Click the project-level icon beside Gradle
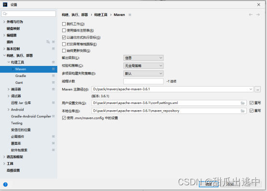The image size is (267, 191). click(53, 76)
